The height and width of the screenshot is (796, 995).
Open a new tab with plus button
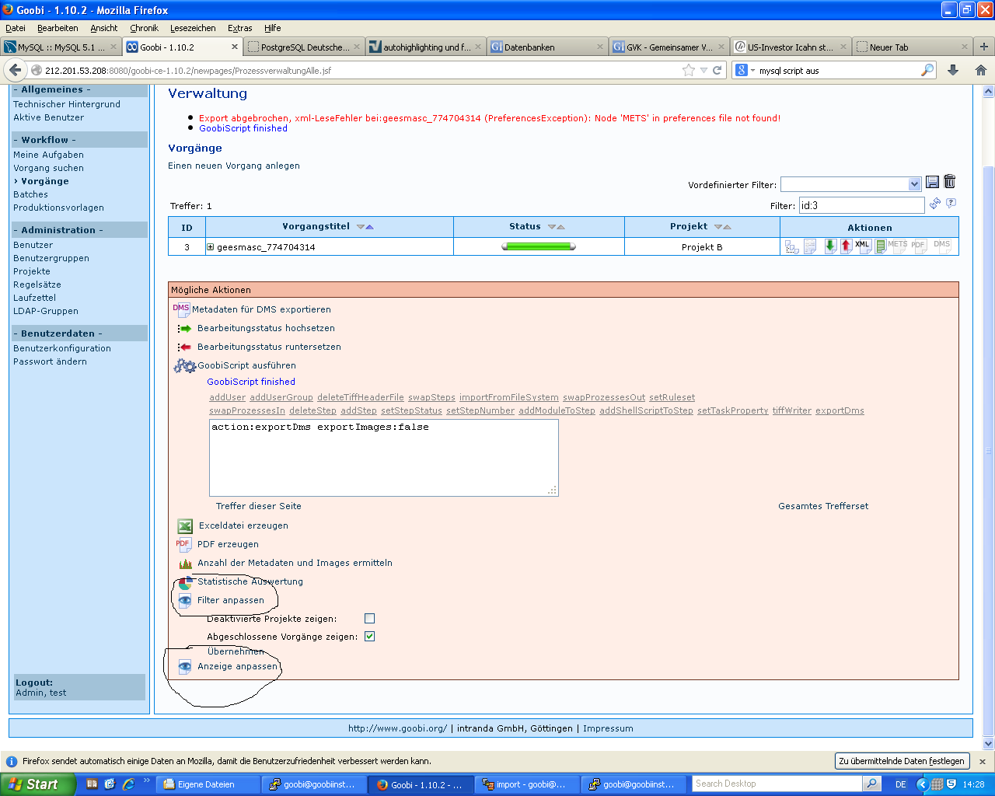click(x=984, y=47)
